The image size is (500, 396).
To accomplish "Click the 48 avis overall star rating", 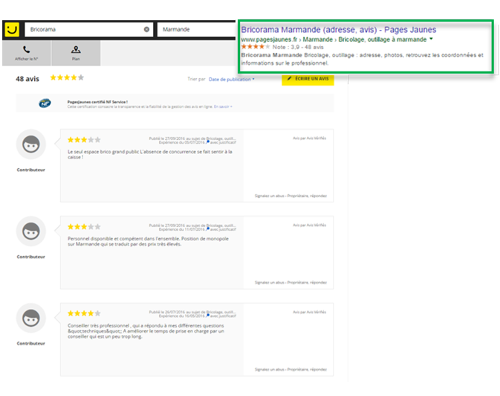I will (x=67, y=77).
